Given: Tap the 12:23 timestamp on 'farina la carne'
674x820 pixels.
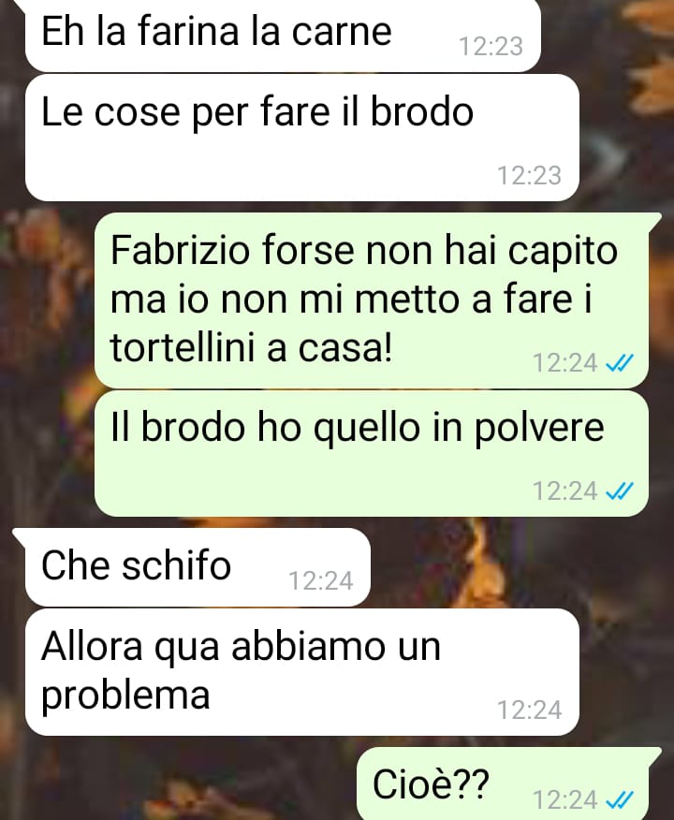Looking at the screenshot, I should [x=491, y=47].
